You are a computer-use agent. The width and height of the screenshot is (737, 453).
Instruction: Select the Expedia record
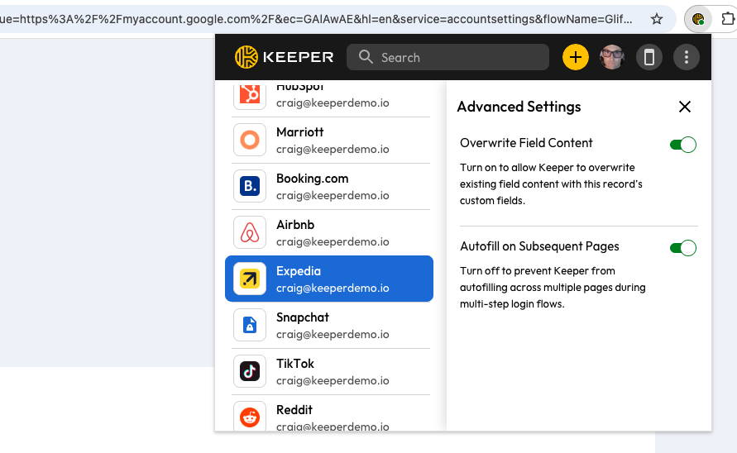coord(329,279)
